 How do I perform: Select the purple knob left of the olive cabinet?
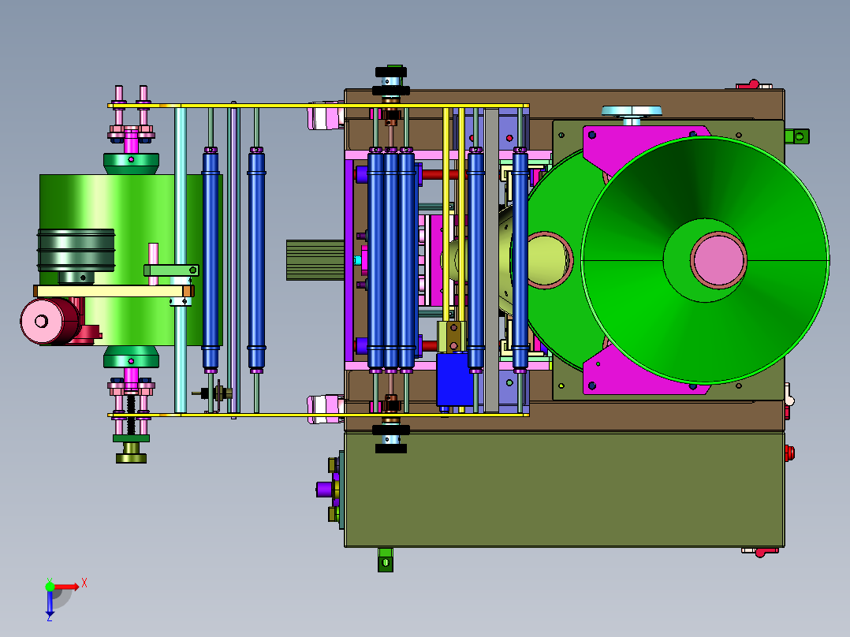point(324,490)
